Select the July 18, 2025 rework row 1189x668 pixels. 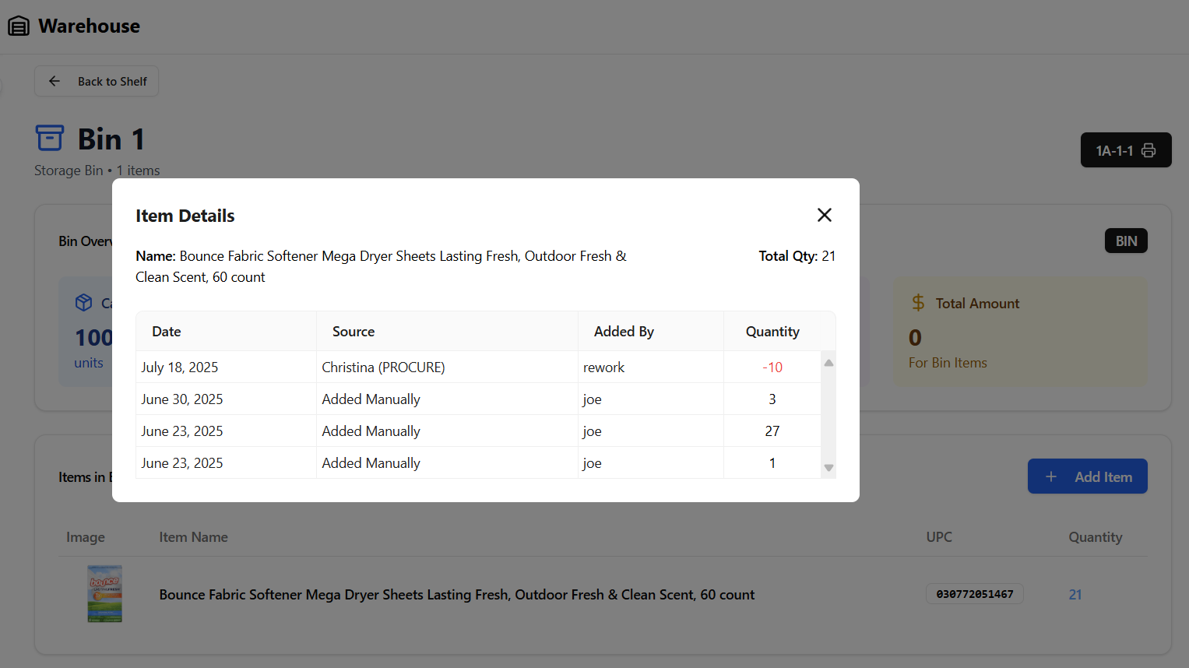(x=478, y=367)
